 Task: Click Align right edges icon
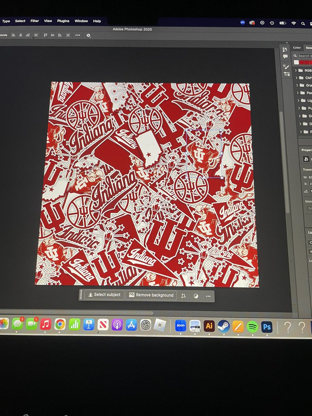coord(28,35)
